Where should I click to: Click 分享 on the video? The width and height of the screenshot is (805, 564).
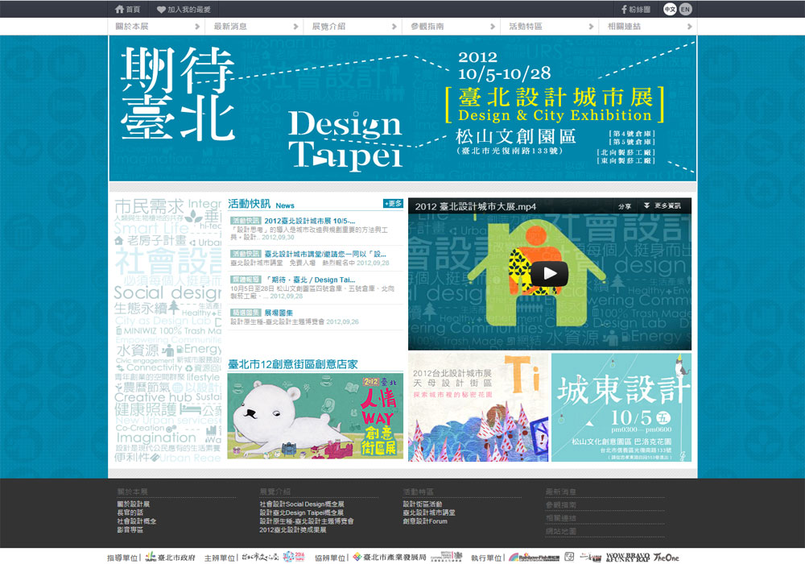(x=625, y=206)
